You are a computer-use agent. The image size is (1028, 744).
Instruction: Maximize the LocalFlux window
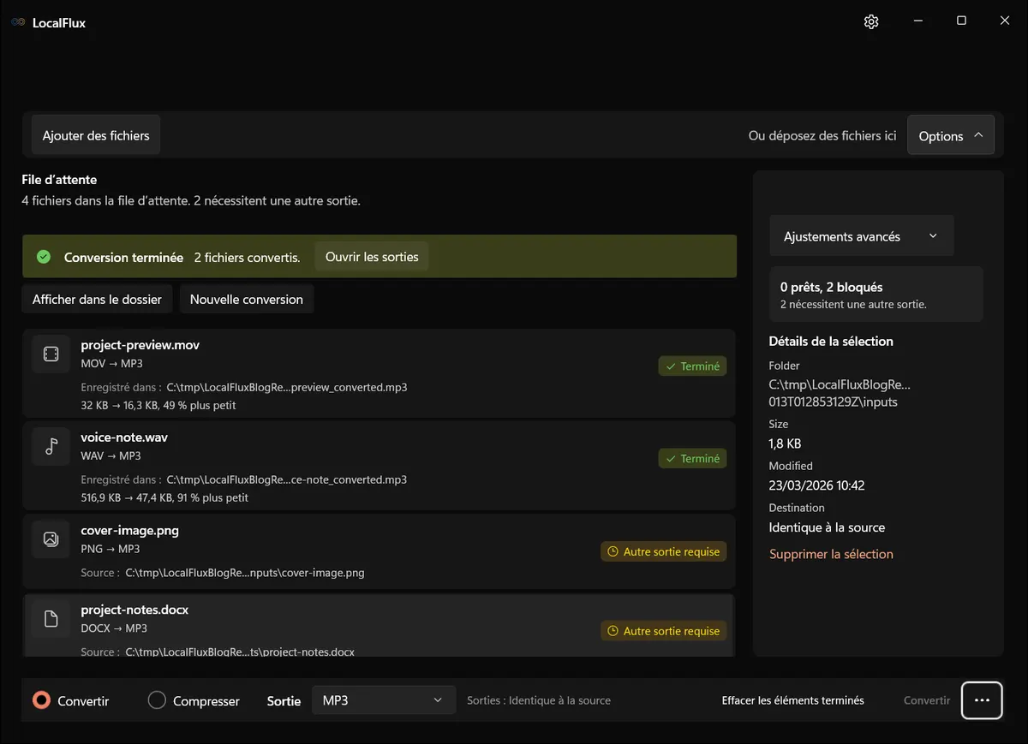pos(961,21)
